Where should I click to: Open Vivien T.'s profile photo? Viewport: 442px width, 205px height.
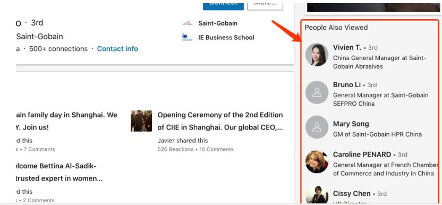[x=317, y=55]
